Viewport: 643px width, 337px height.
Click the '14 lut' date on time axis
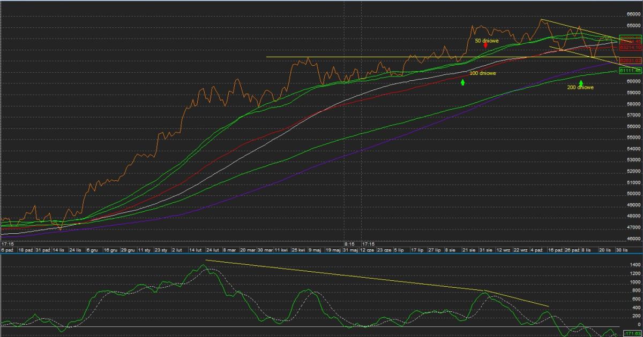(x=195, y=250)
